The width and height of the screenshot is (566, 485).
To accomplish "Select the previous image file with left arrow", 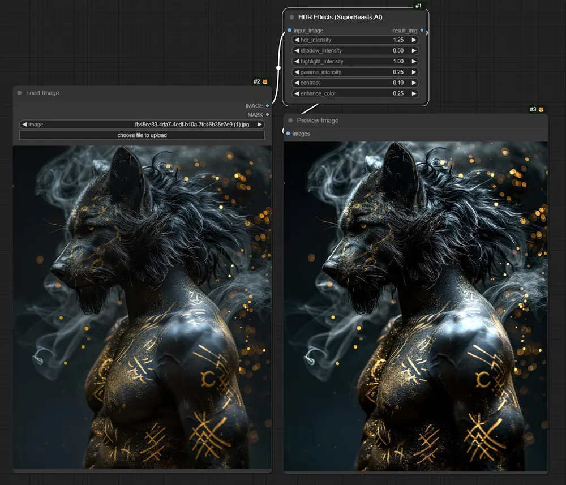I will pos(24,125).
